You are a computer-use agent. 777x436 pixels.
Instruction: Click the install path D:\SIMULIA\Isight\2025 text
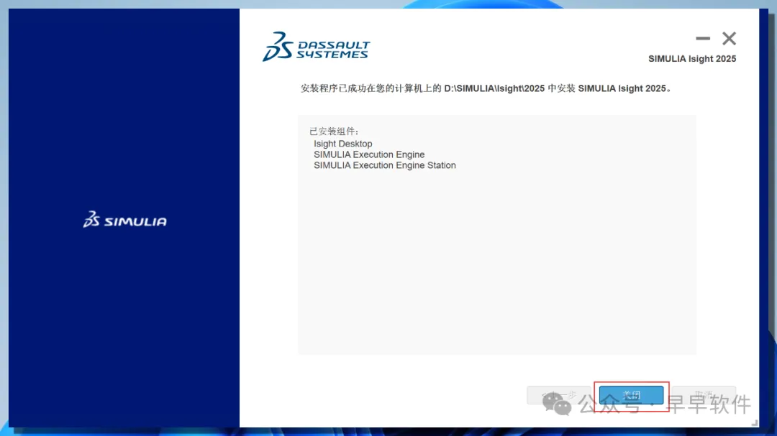[494, 88]
